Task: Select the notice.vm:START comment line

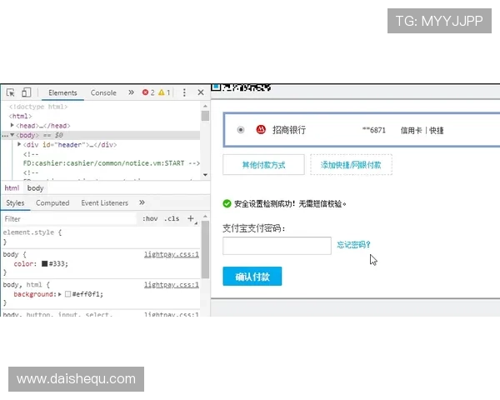Action: (x=112, y=163)
